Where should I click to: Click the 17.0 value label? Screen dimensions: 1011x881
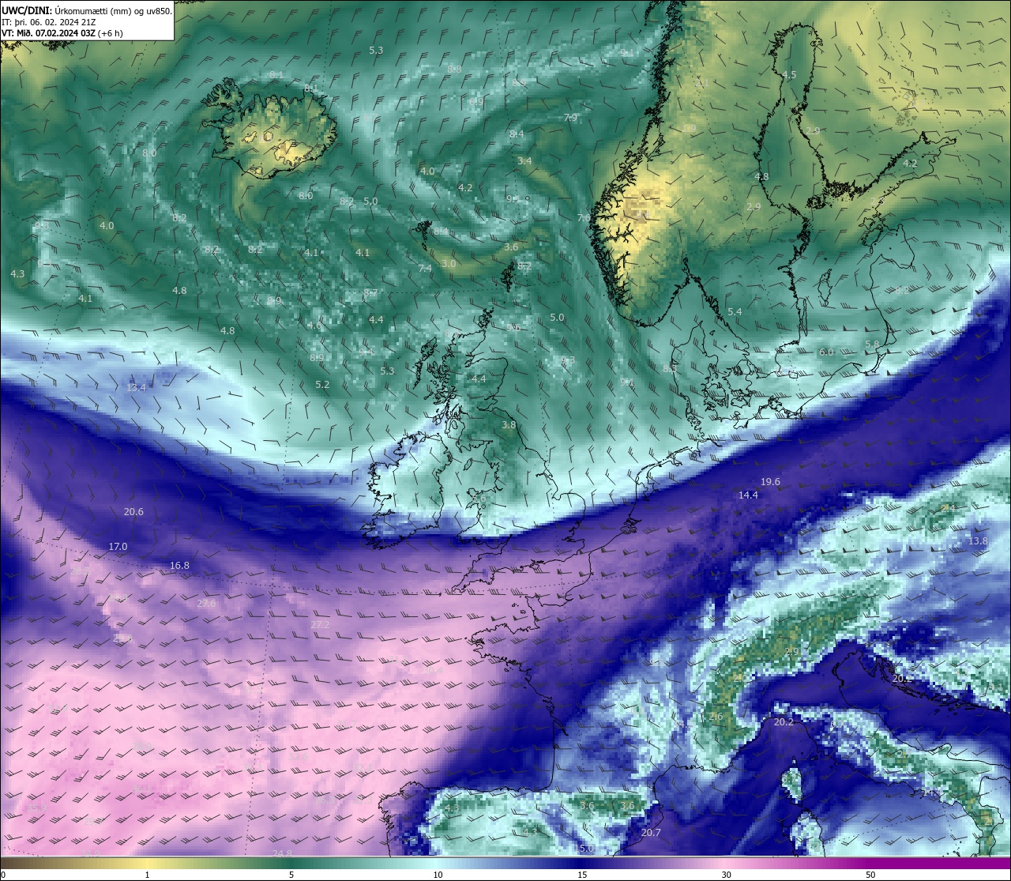[118, 547]
